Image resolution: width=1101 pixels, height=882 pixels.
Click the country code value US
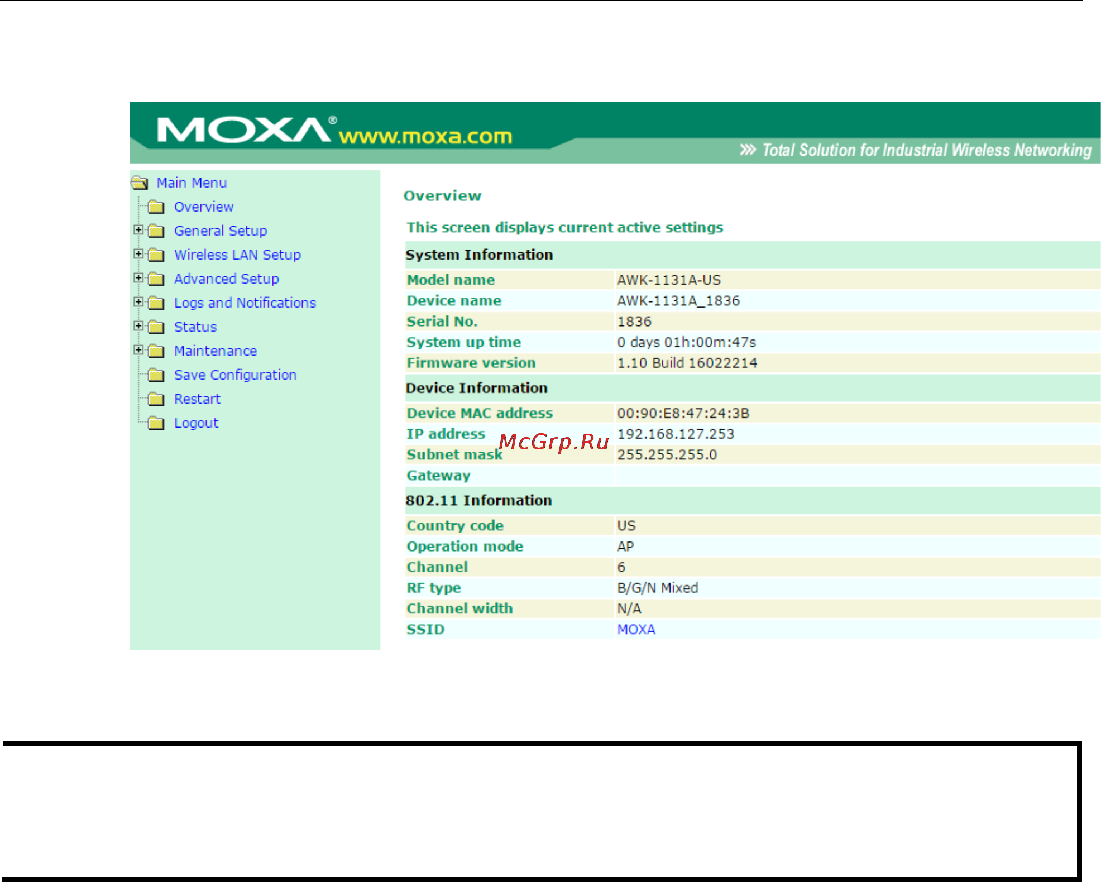(626, 526)
